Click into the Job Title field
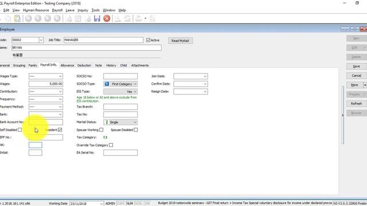This screenshot has height=206, width=367. point(103,40)
